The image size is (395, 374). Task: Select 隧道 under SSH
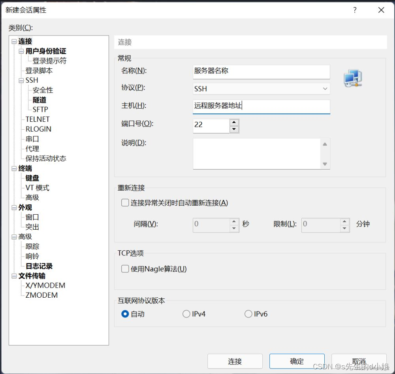tap(39, 100)
